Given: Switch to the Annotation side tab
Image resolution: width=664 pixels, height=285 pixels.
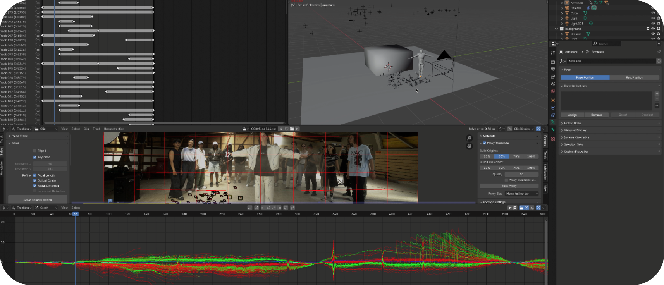Looking at the screenshot, I should pyautogui.click(x=2, y=168).
